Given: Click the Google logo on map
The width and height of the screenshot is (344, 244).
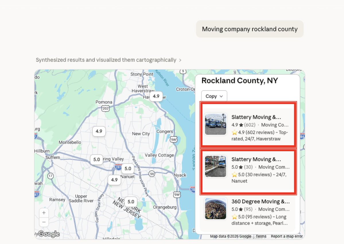Looking at the screenshot, I should (49, 234).
